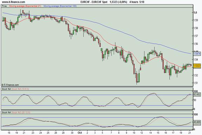Click Moving average (Exponential 21) legend

[25, 6]
